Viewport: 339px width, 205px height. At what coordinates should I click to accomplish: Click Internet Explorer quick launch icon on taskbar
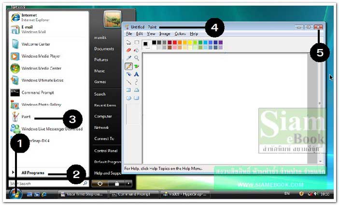(44, 194)
